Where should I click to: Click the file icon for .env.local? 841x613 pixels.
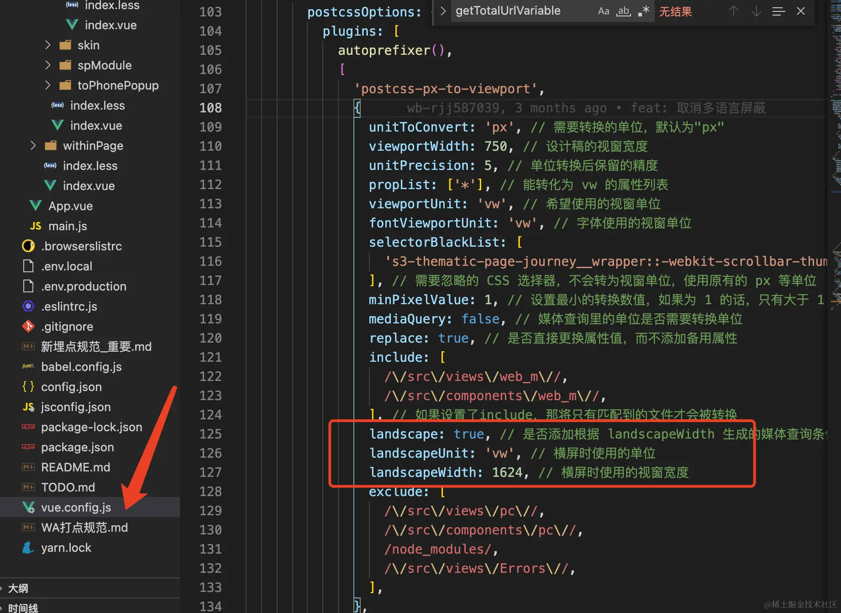[28, 266]
